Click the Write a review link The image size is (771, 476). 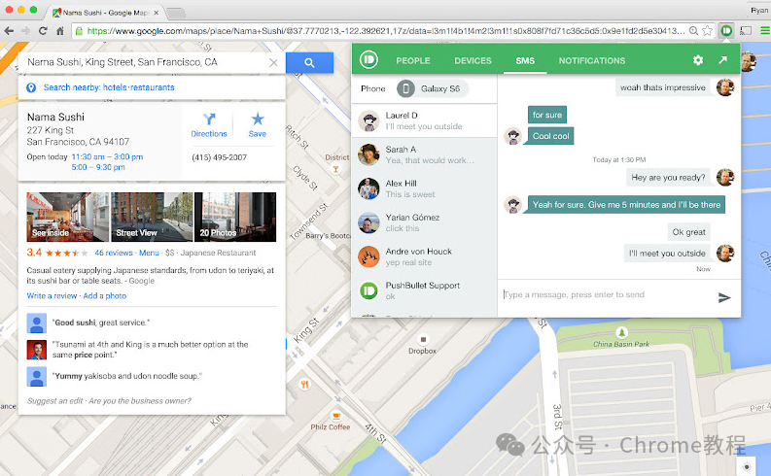pos(52,295)
